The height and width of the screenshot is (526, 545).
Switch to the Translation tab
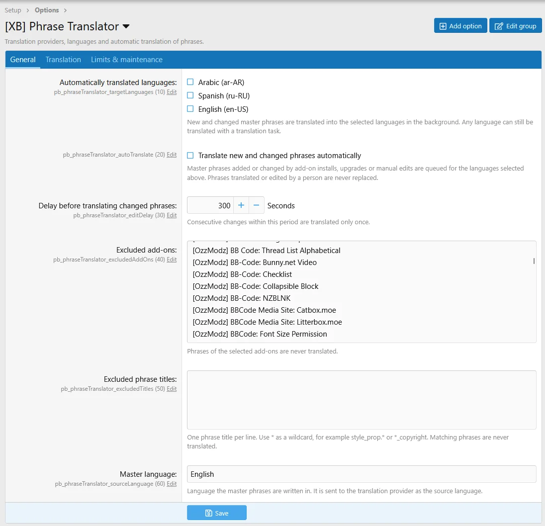[63, 59]
